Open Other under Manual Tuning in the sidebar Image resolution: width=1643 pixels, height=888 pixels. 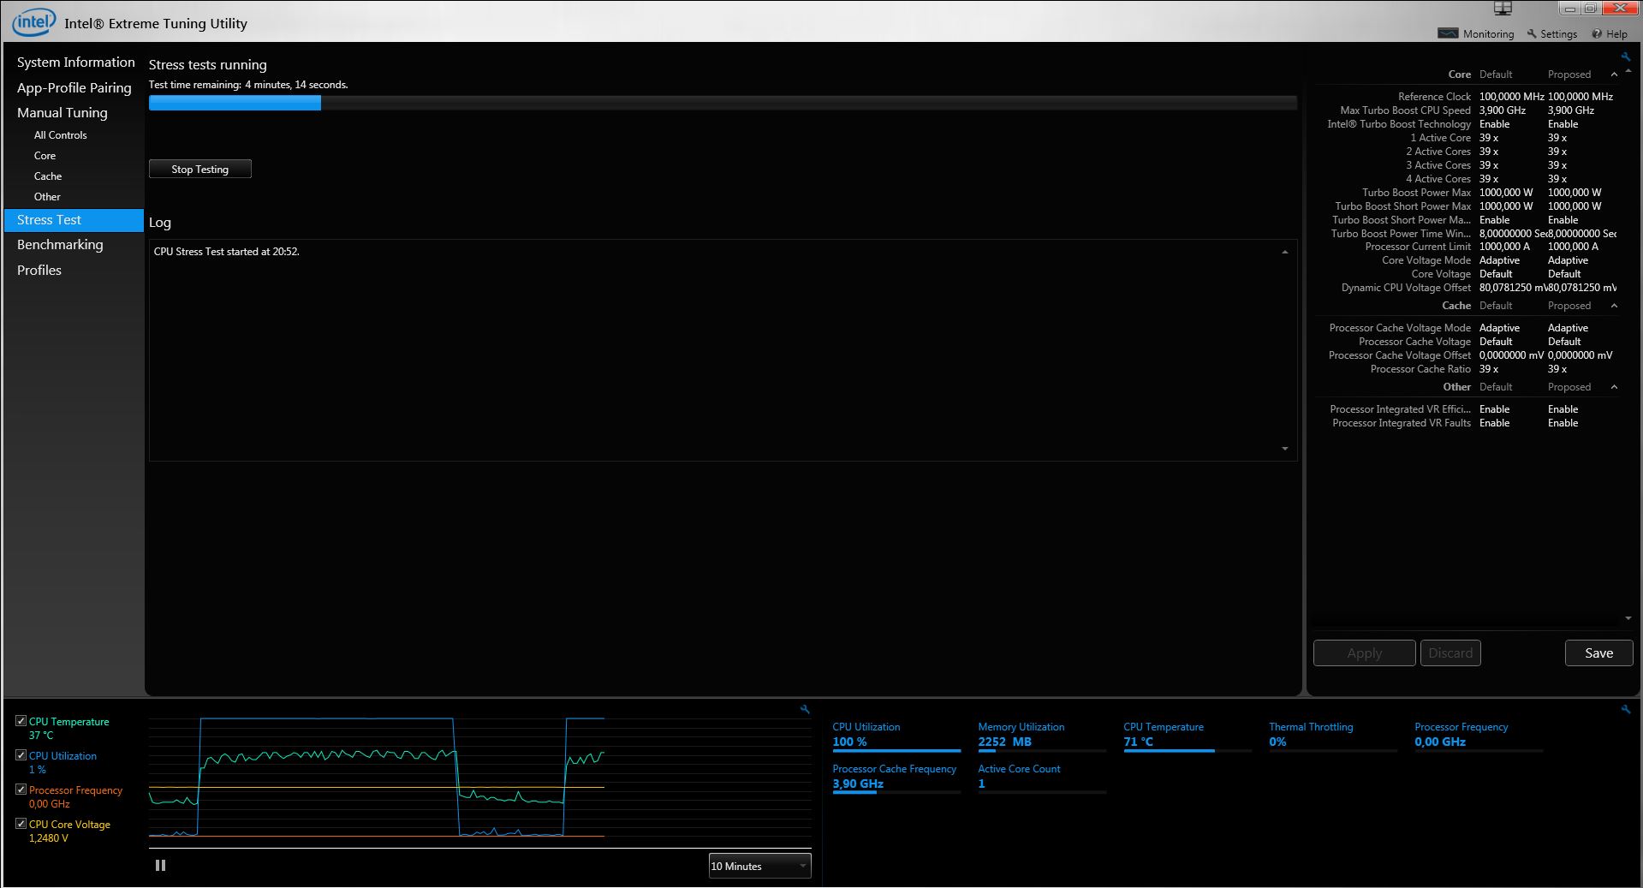tap(47, 197)
